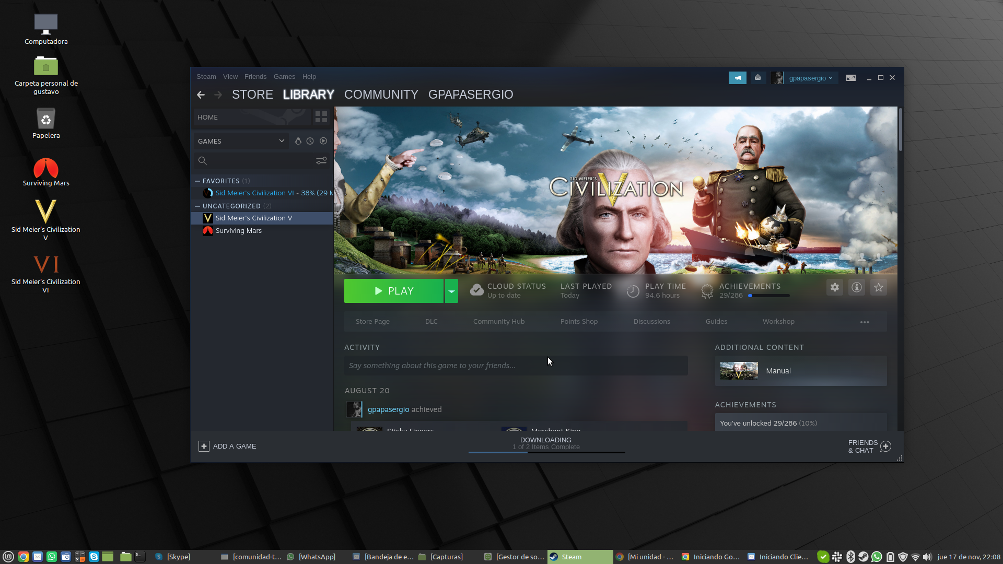Click the Steam announcements megaphone icon

(737, 78)
